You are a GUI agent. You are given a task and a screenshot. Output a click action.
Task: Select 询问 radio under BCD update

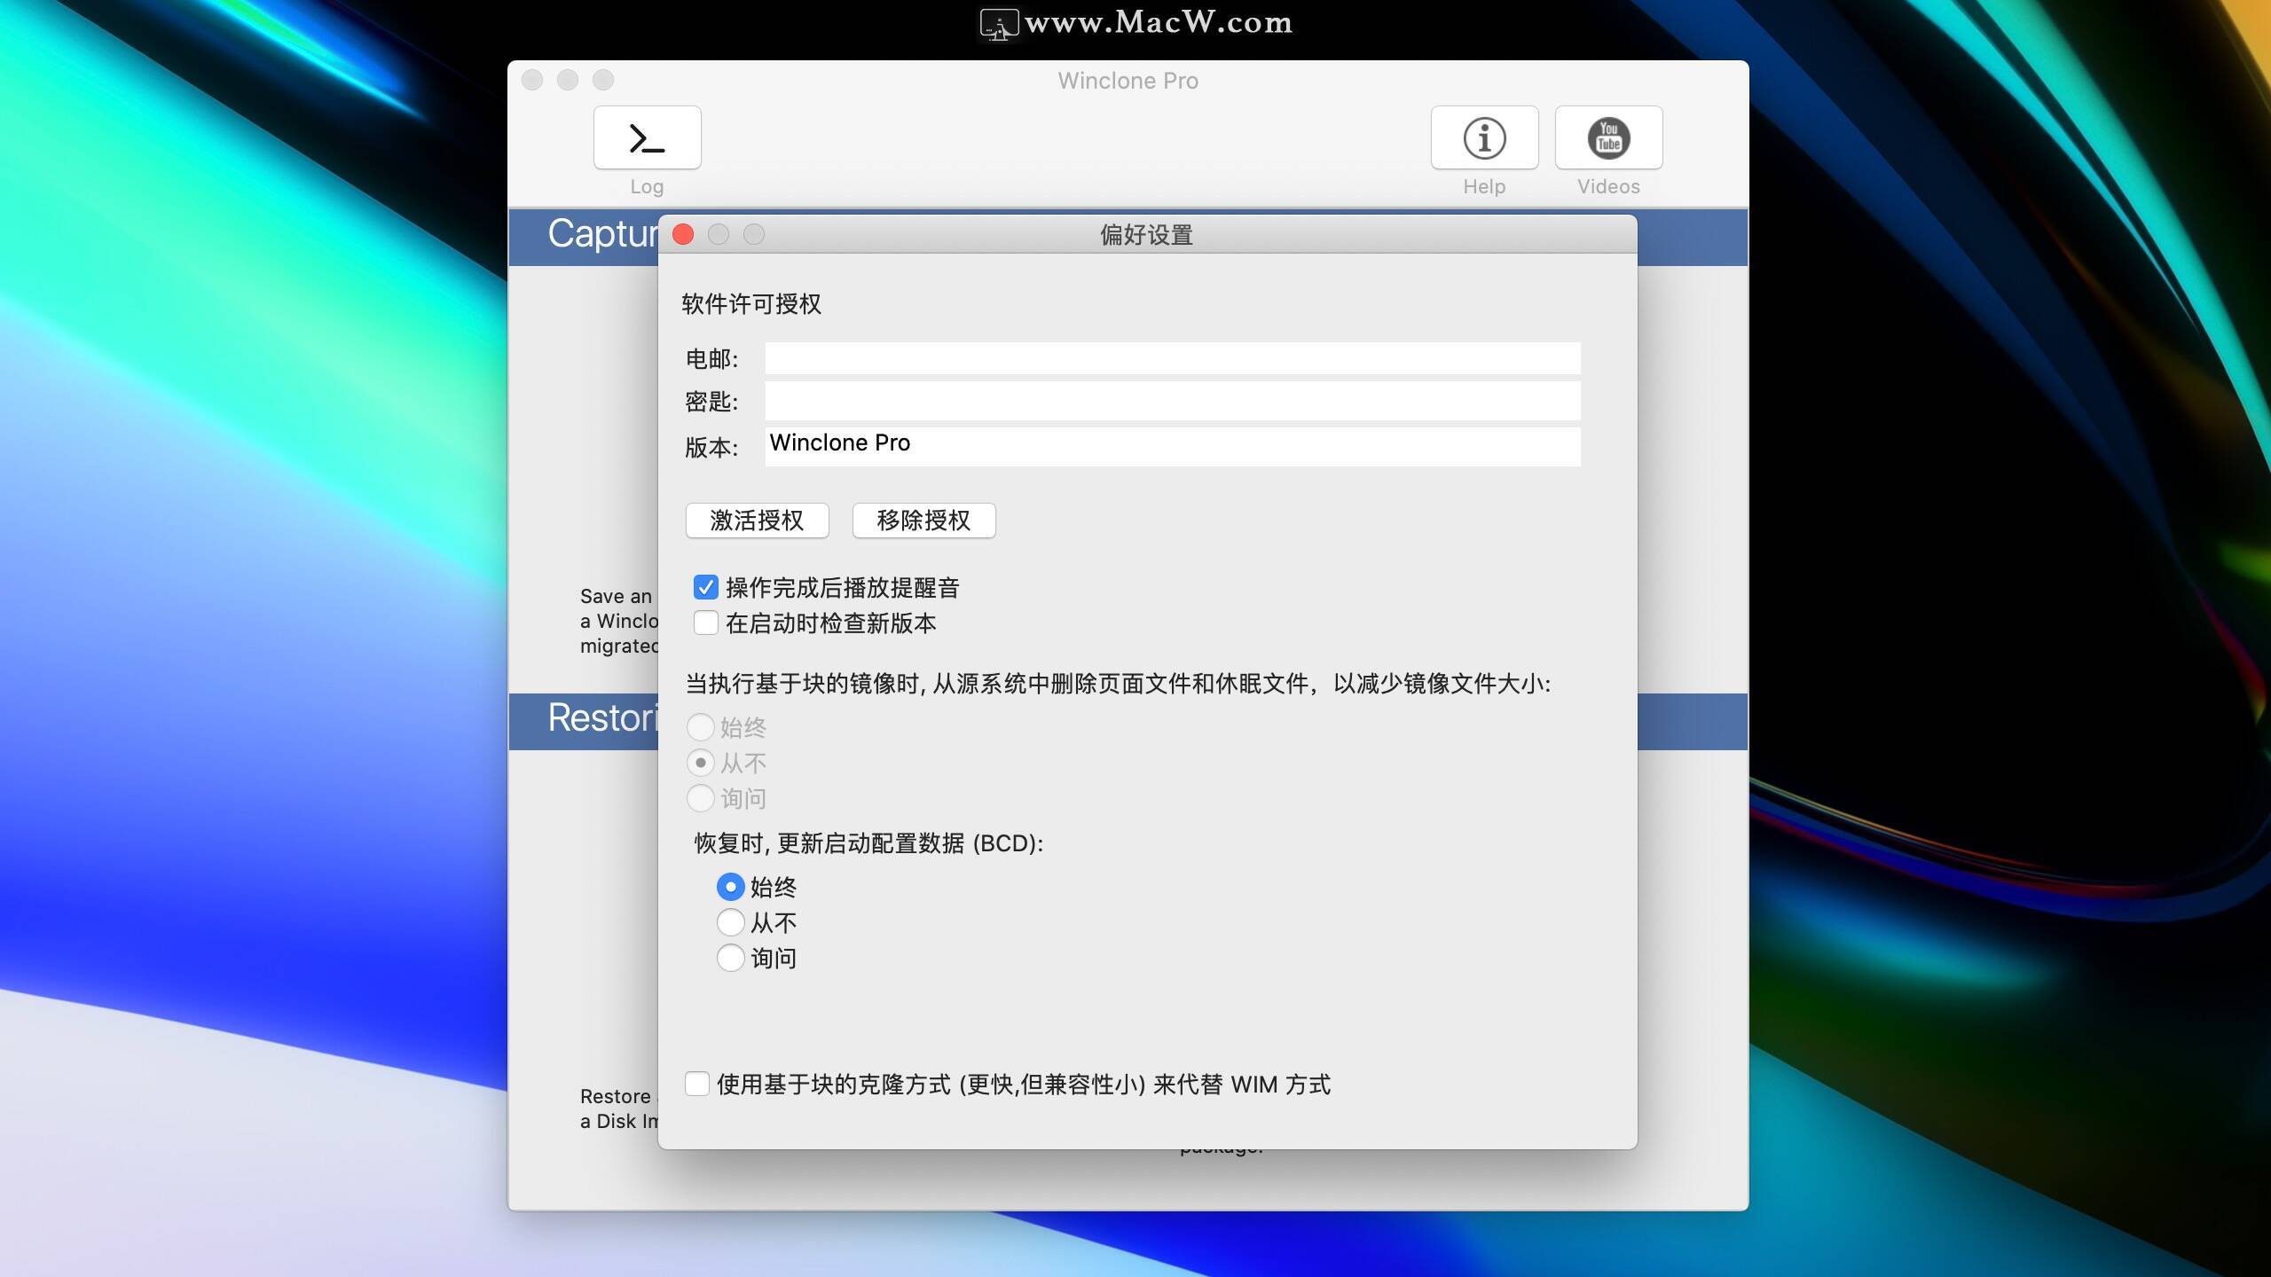click(x=730, y=958)
